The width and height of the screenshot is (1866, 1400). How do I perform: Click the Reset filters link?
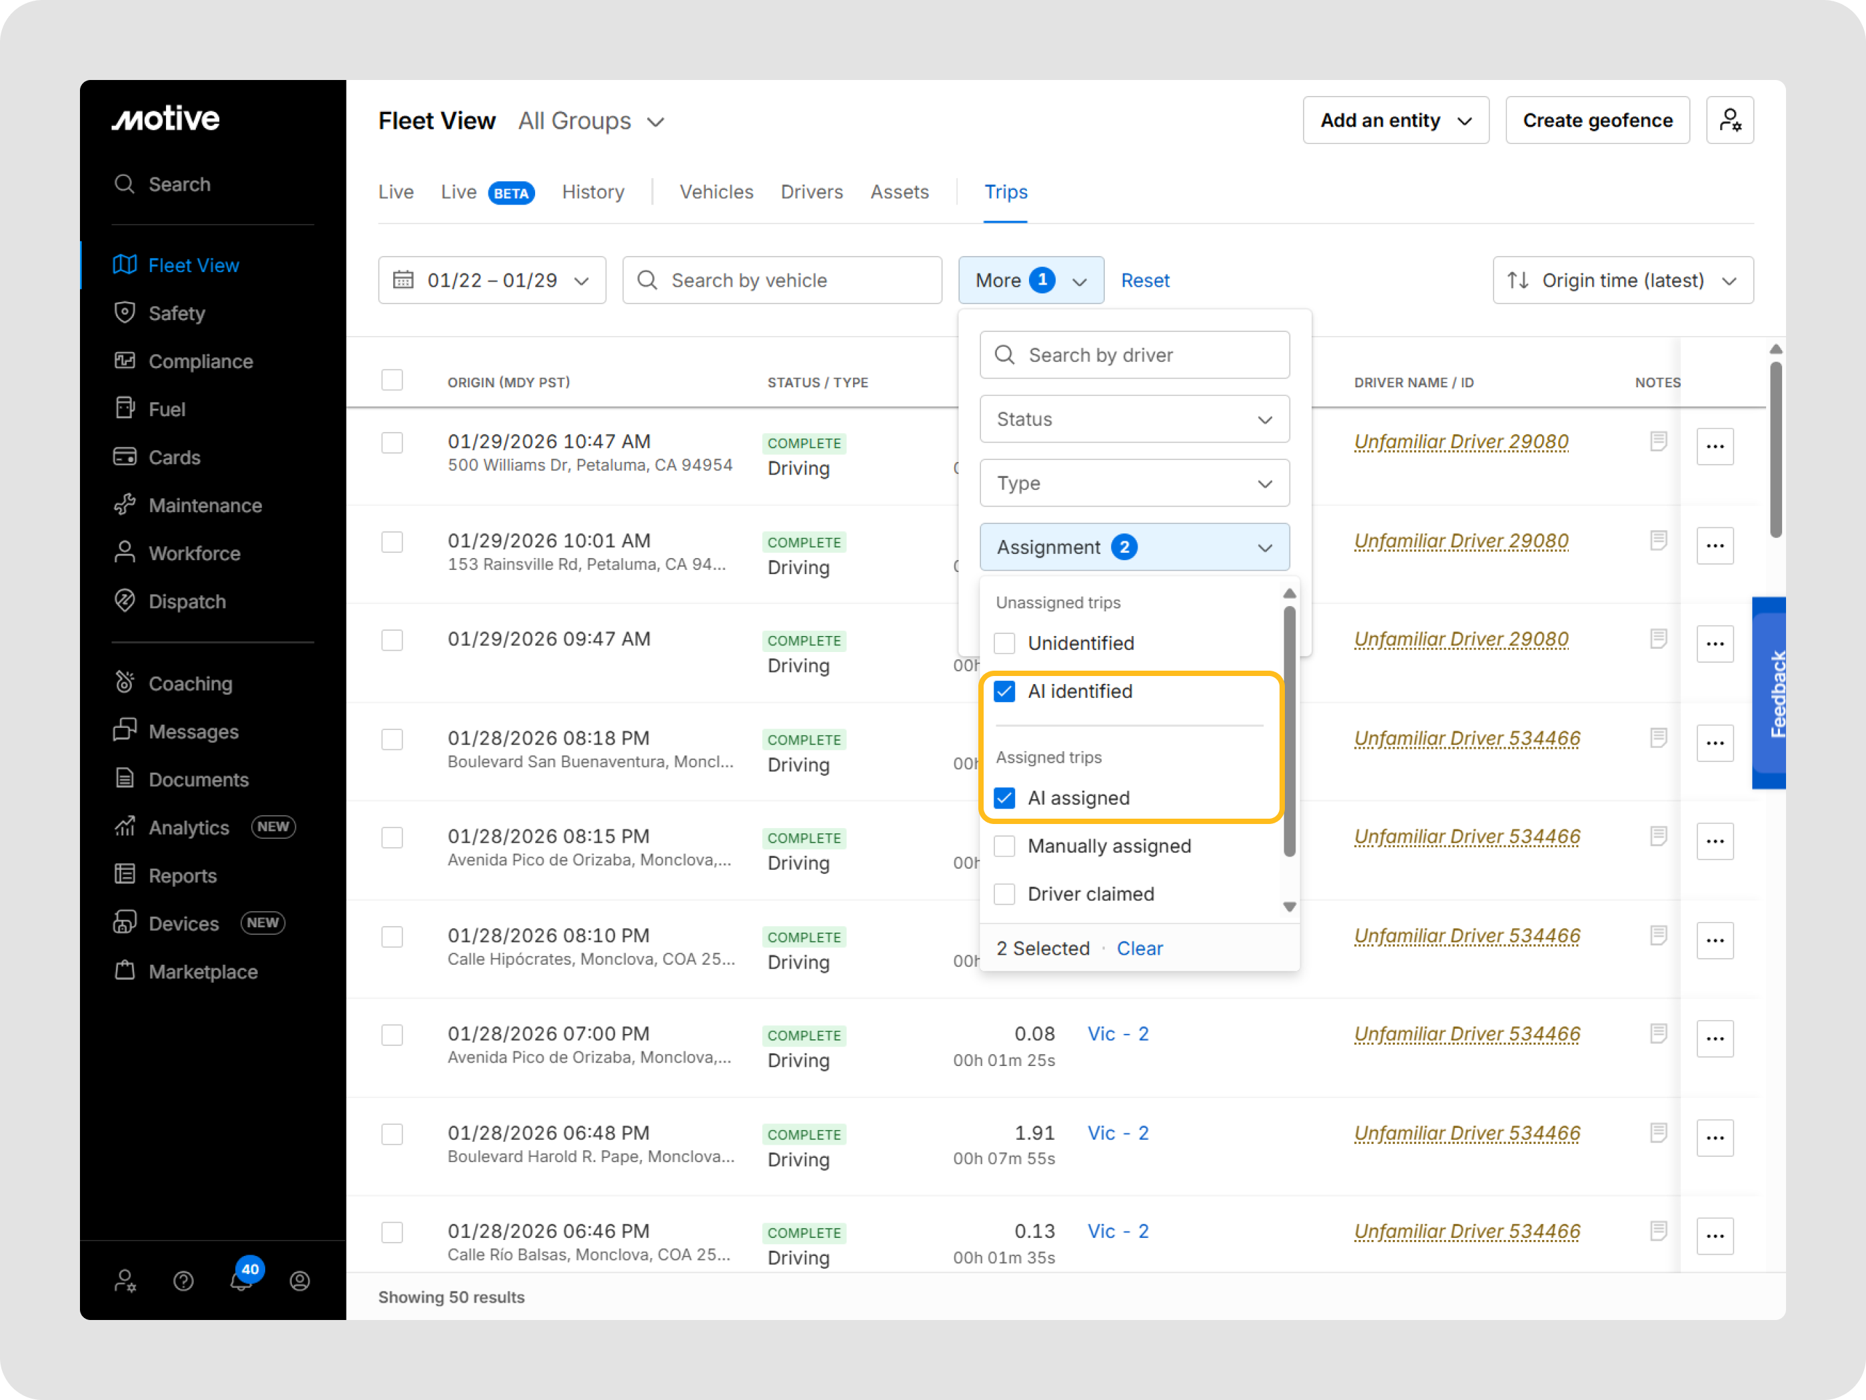pyautogui.click(x=1145, y=280)
